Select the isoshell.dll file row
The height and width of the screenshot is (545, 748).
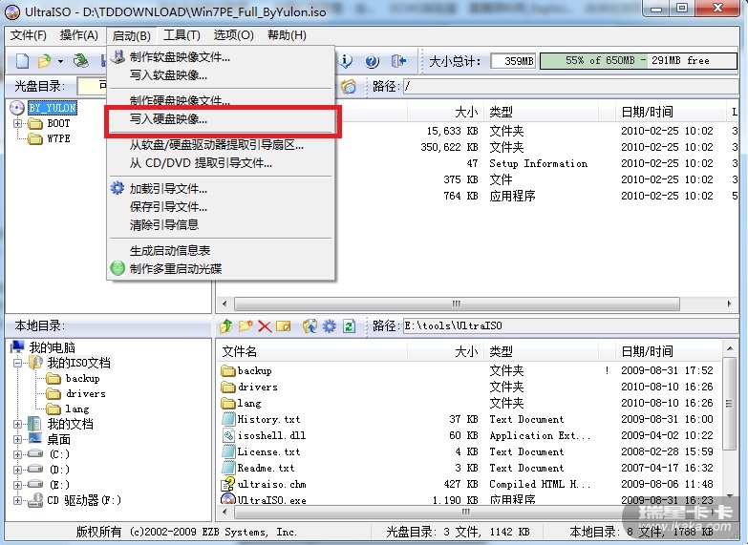click(x=470, y=436)
